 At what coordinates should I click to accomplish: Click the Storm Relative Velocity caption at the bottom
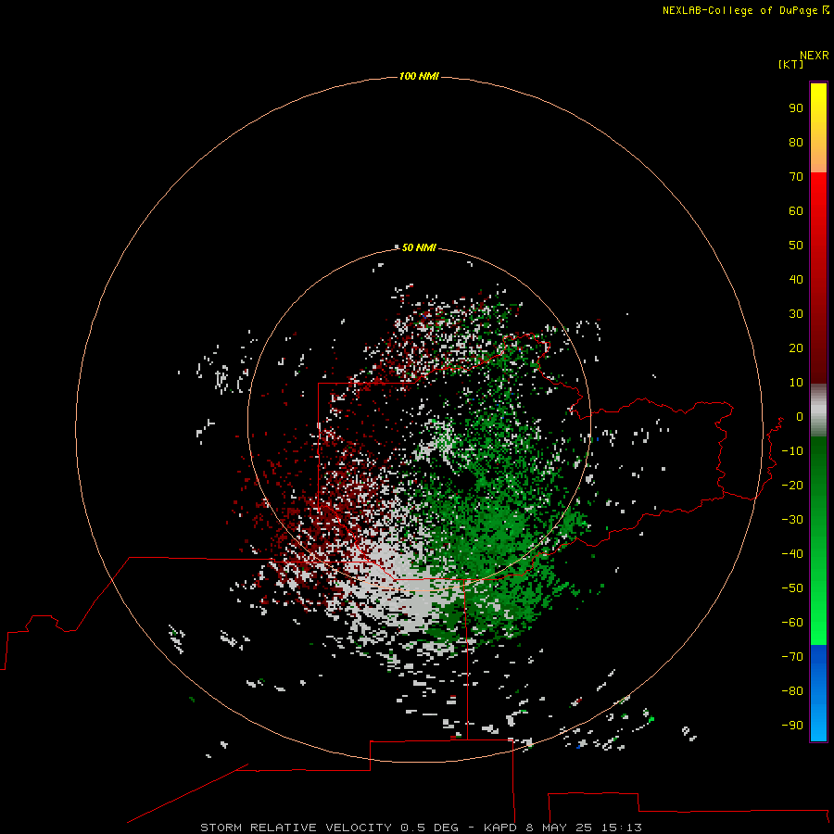click(421, 828)
